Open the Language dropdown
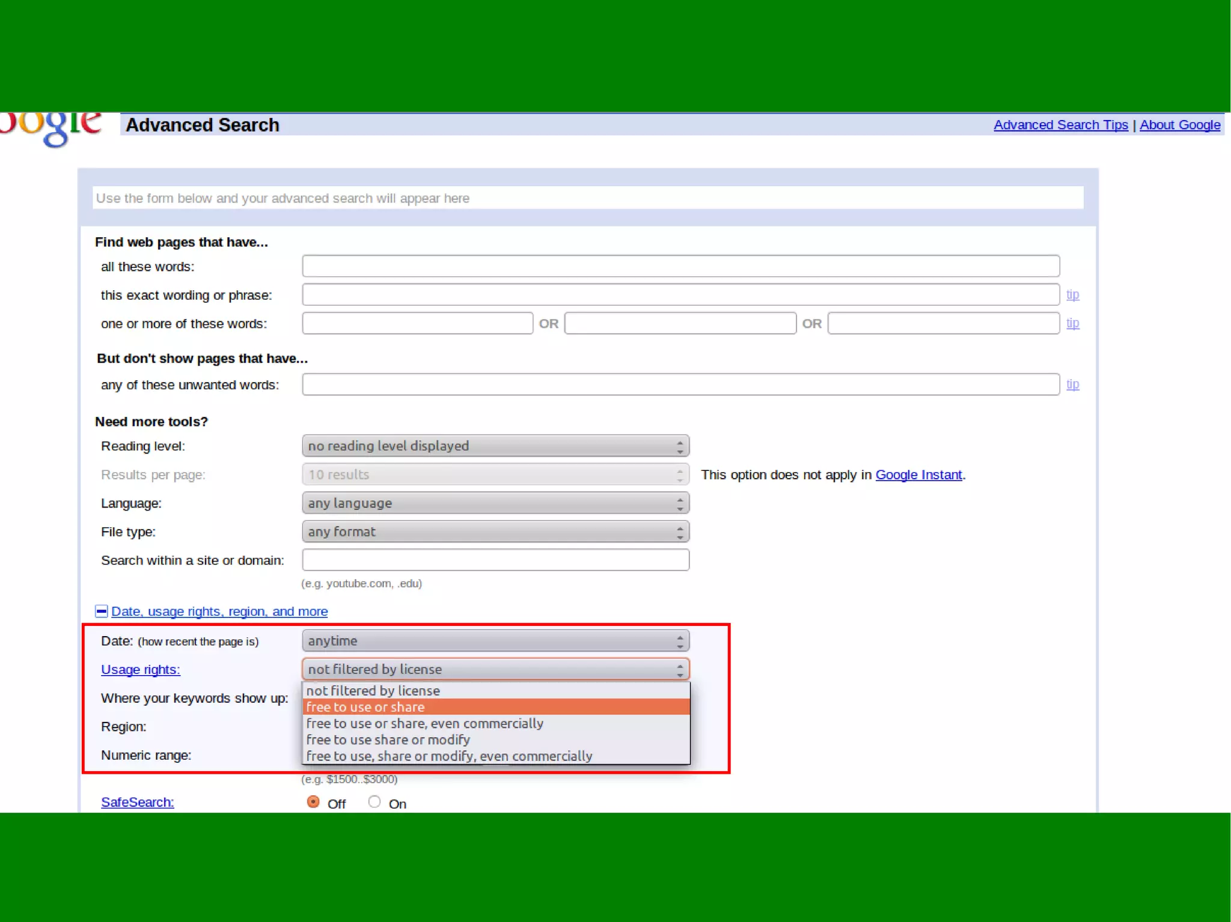The image size is (1231, 922). pyautogui.click(x=495, y=503)
